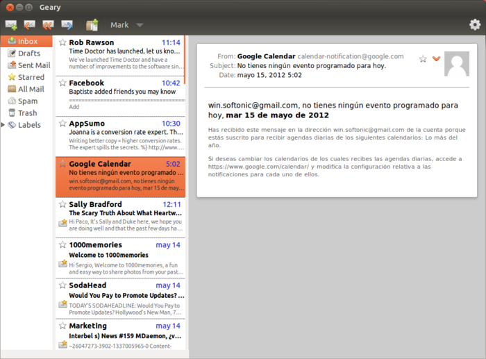The width and height of the screenshot is (486, 359).
Task: Star the open message in reading pane
Action: [423, 59]
